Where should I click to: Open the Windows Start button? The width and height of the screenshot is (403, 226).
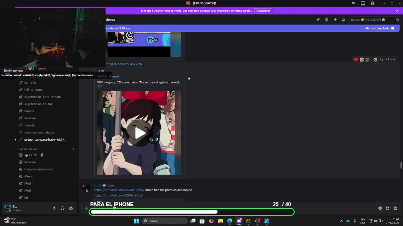tap(136, 221)
